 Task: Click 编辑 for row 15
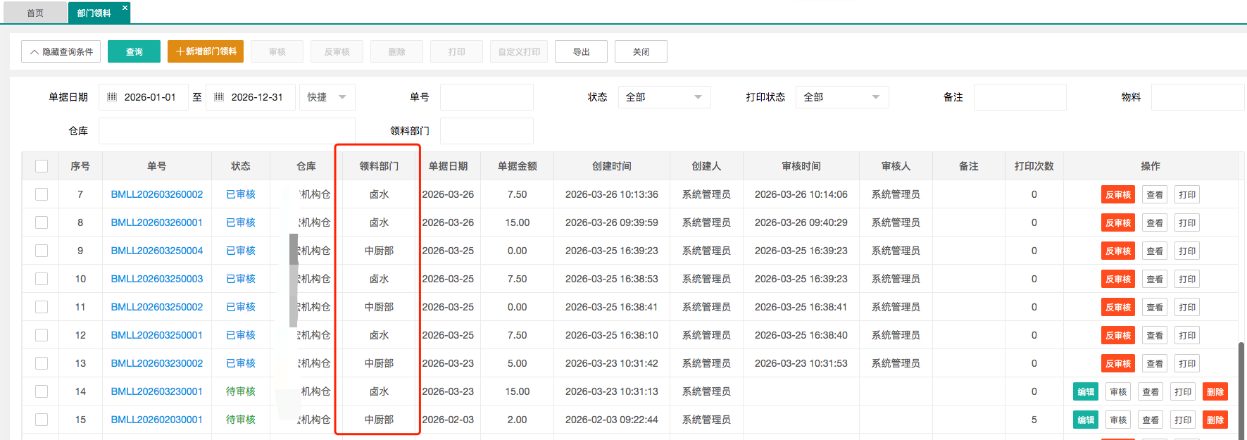click(x=1086, y=420)
